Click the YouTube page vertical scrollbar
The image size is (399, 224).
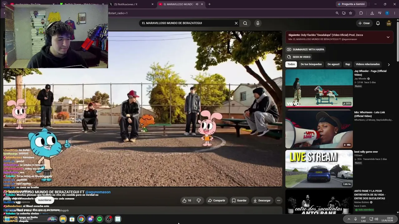[397, 40]
